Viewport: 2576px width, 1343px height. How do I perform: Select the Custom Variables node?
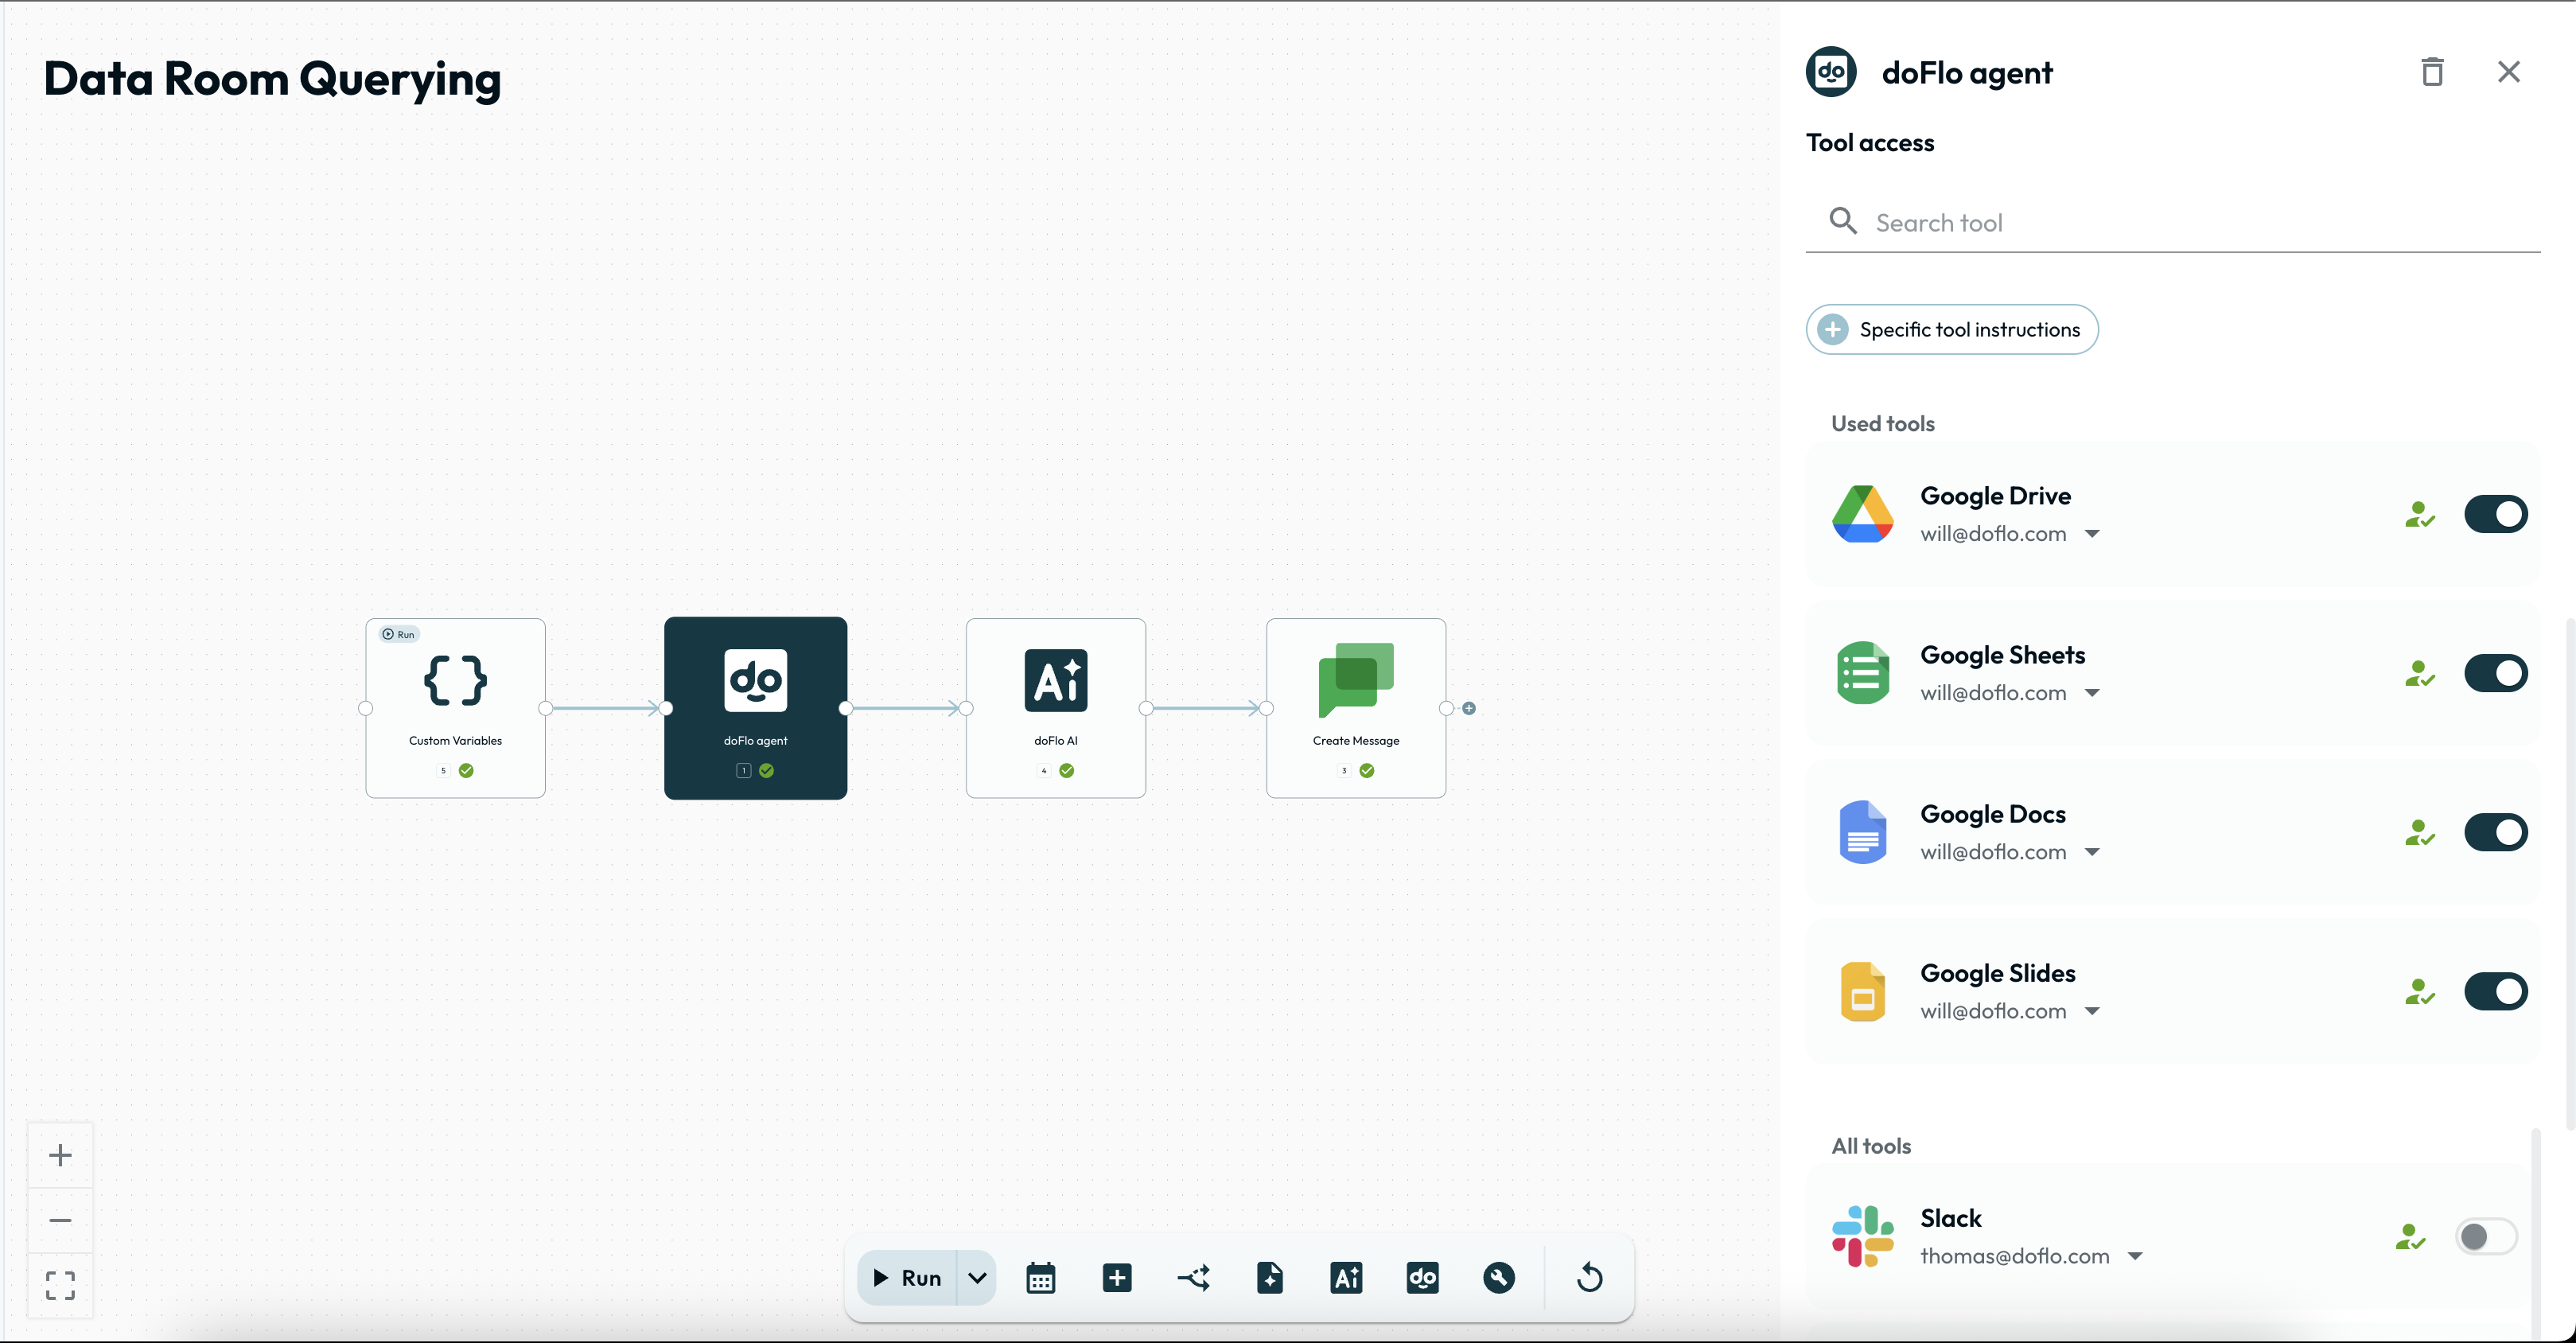point(455,707)
